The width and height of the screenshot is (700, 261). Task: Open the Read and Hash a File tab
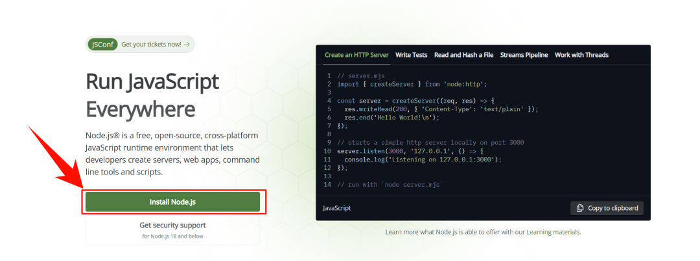point(463,55)
